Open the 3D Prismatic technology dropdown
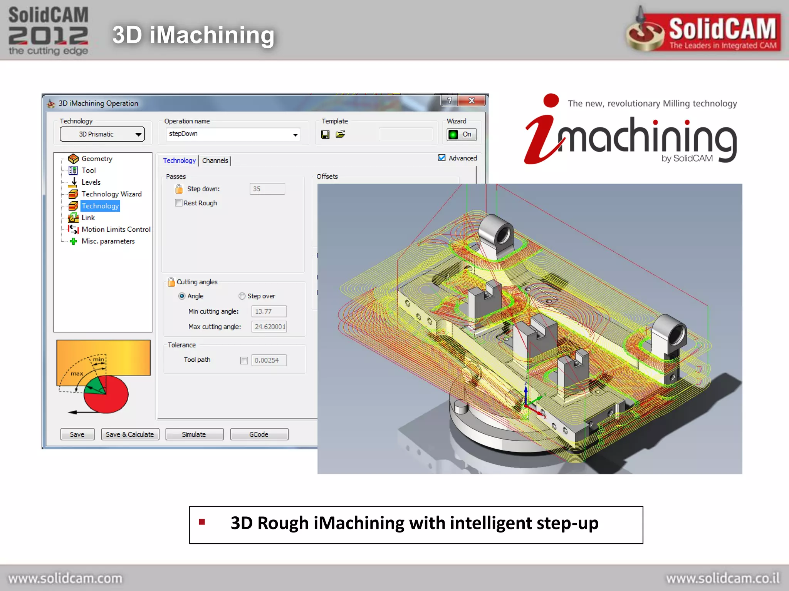The width and height of the screenshot is (789, 591). [x=102, y=134]
